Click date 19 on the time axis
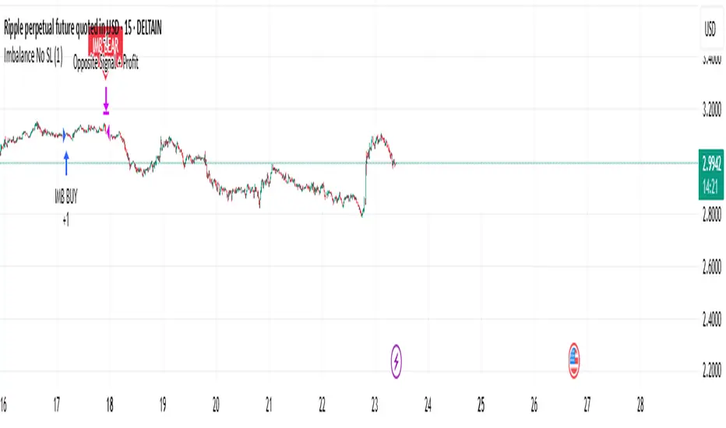Image resolution: width=726 pixels, height=428 pixels. [163, 405]
